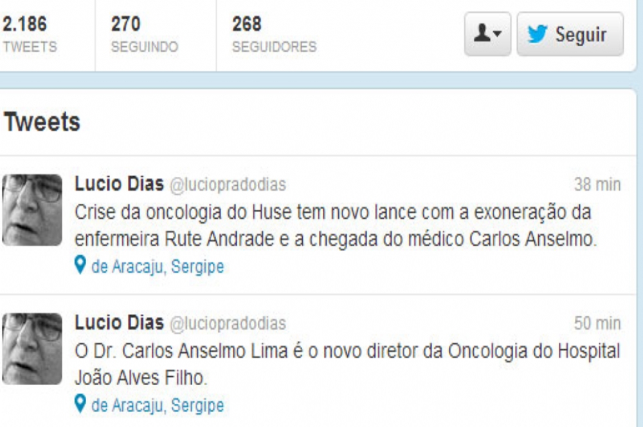Open the 270 Seguindo list
Image resolution: width=643 pixels, height=427 pixels.
[144, 34]
